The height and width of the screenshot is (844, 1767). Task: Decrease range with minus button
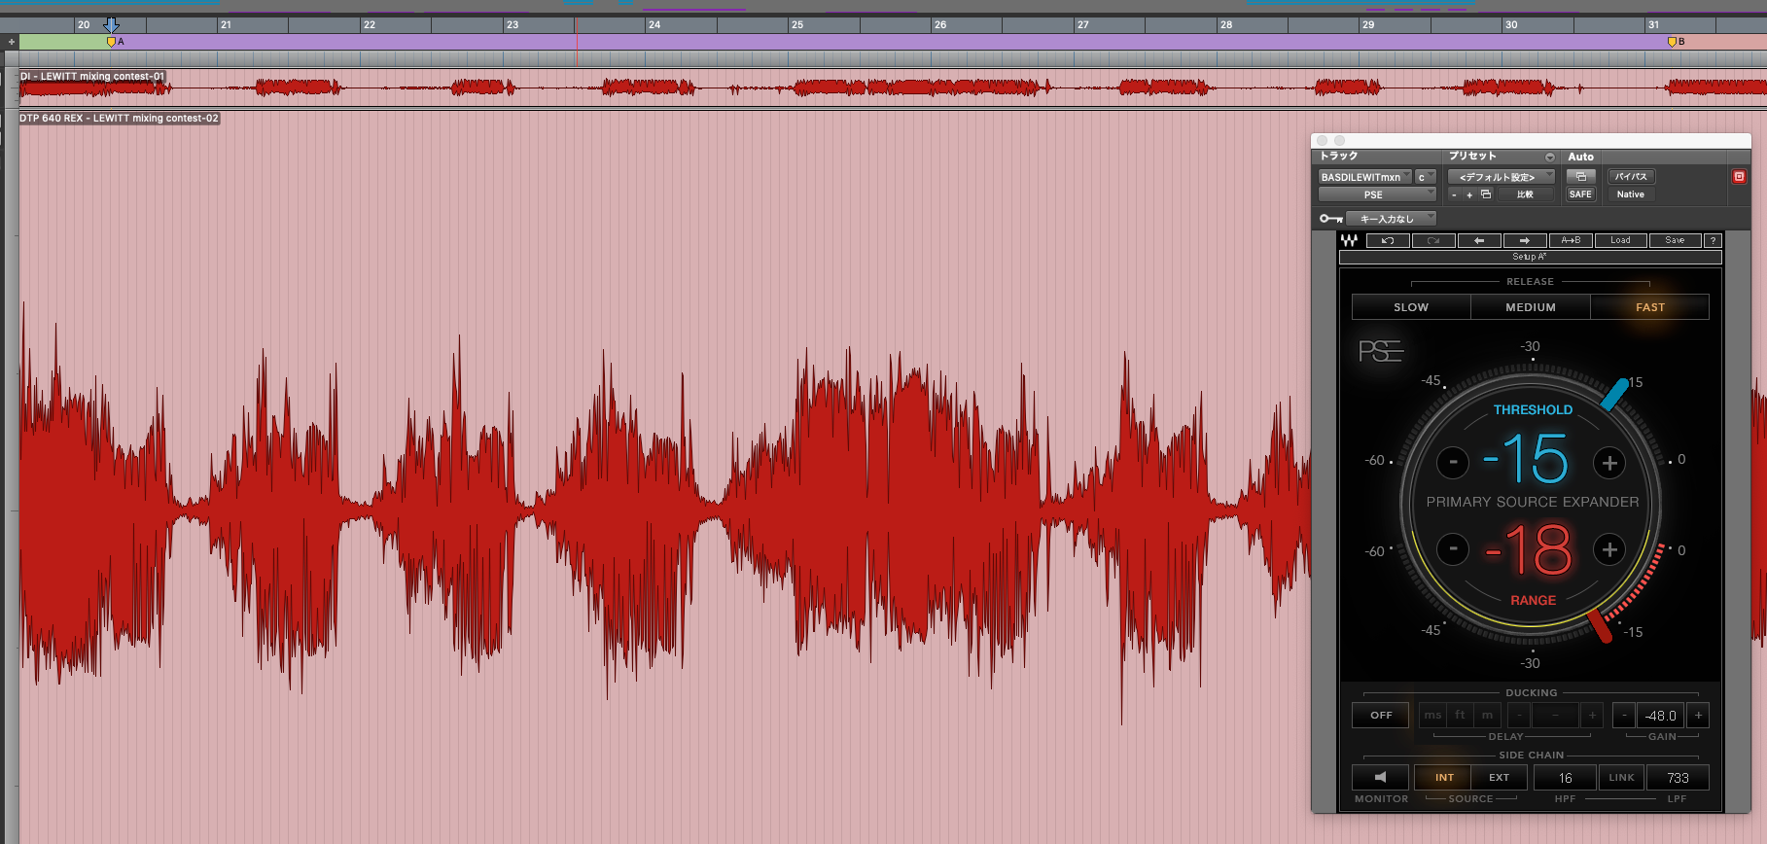click(x=1453, y=548)
